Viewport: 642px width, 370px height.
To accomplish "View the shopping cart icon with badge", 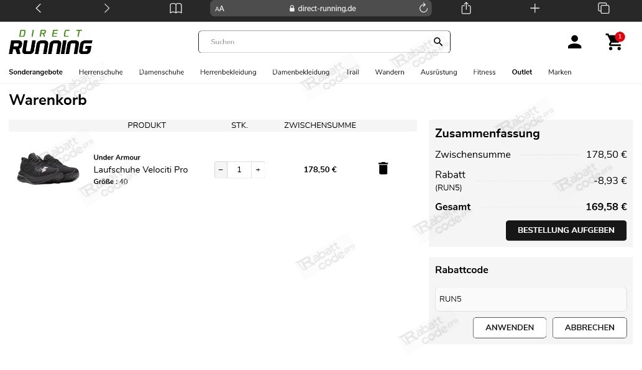I will (x=614, y=42).
